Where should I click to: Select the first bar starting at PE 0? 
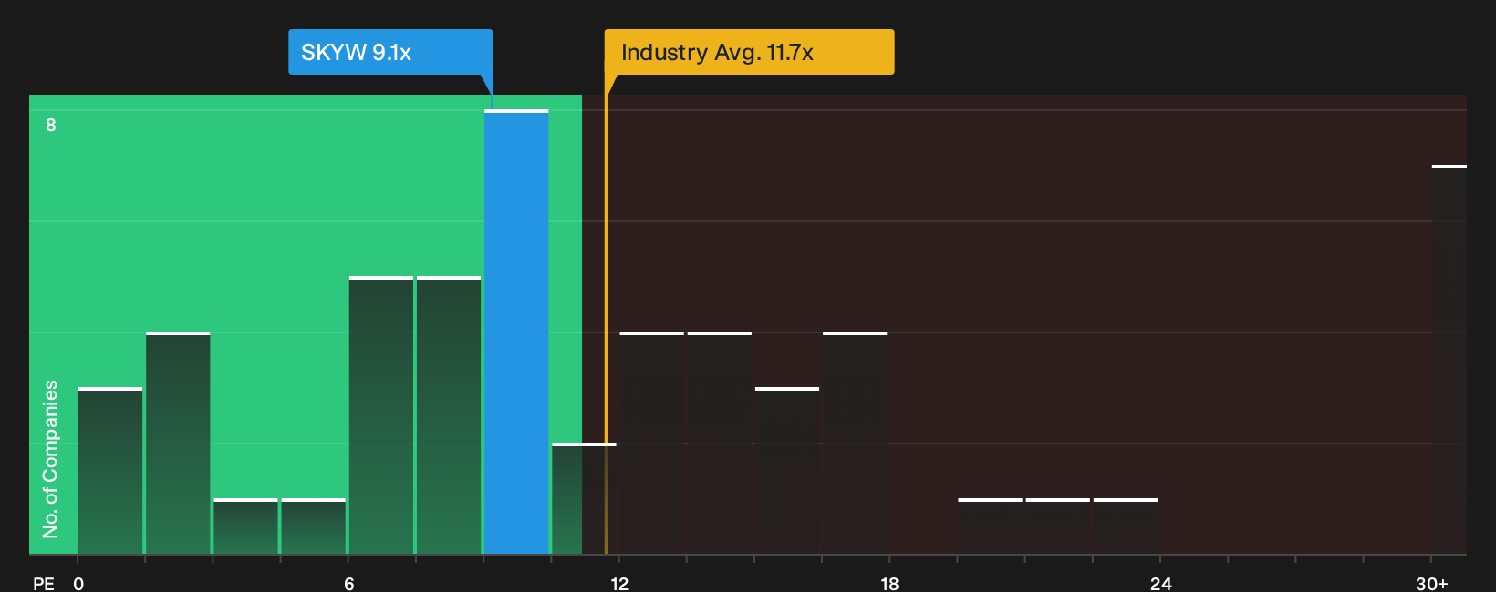click(x=110, y=471)
